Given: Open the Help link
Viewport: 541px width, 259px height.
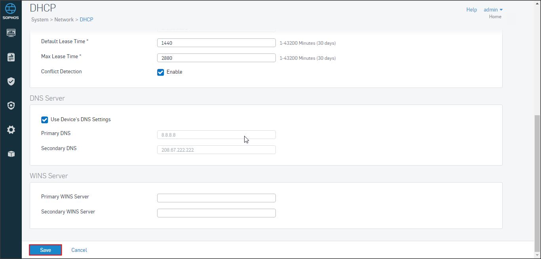Looking at the screenshot, I should pyautogui.click(x=471, y=10).
